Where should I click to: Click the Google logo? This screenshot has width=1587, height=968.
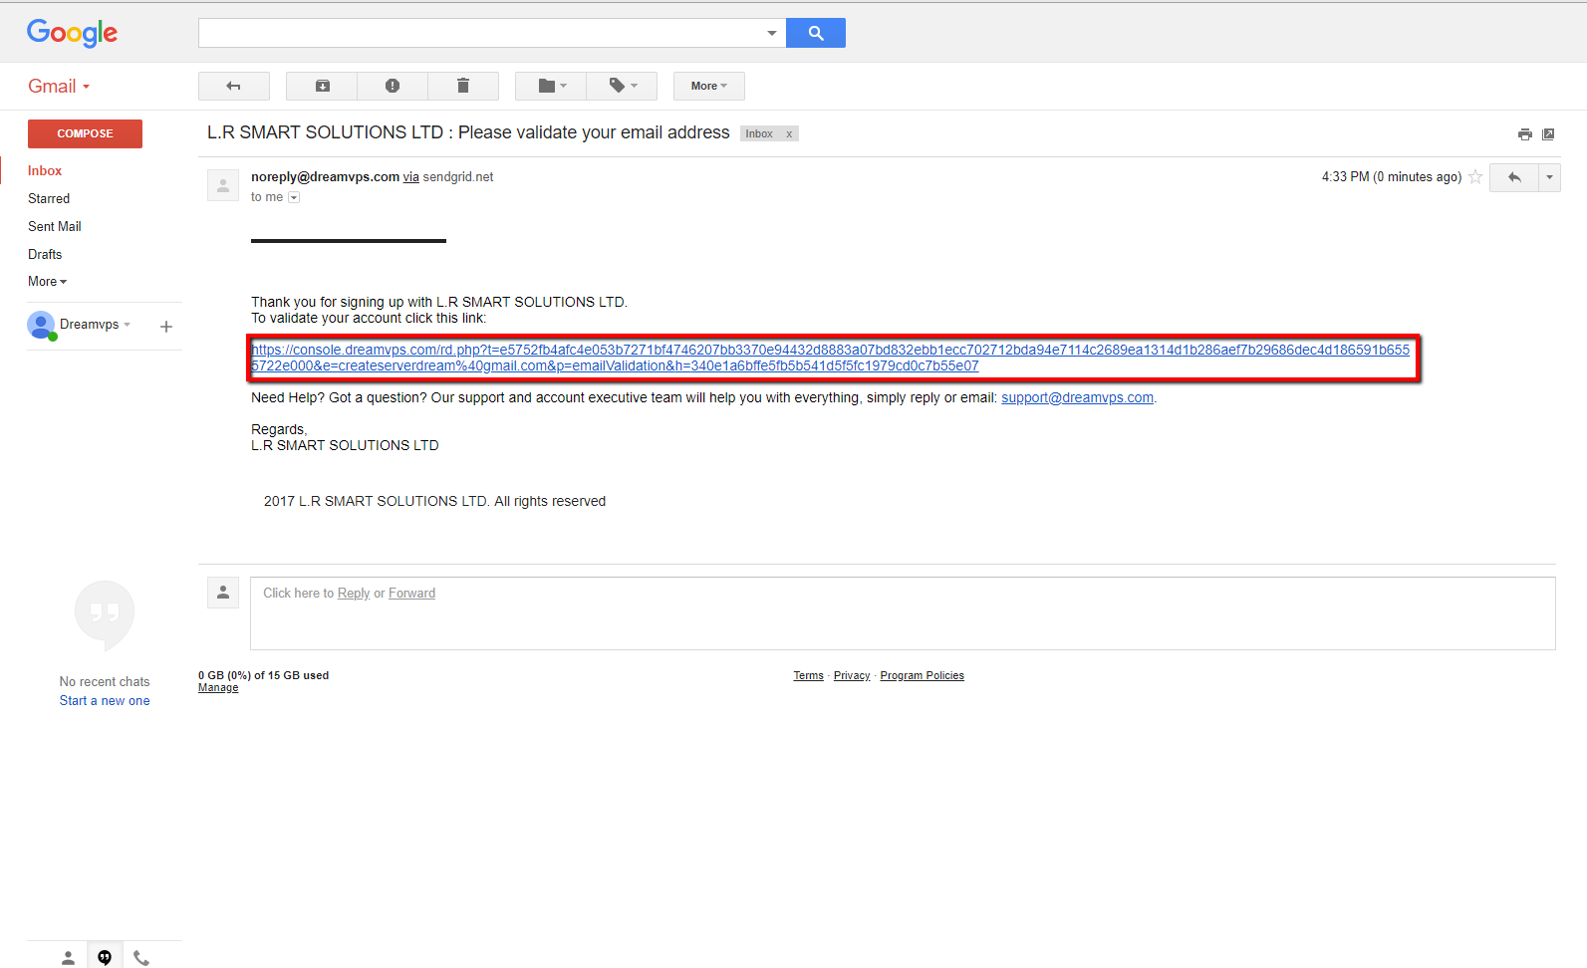tap(72, 33)
